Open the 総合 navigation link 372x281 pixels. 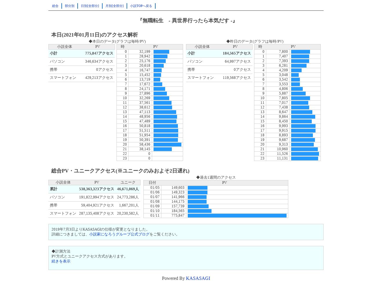click(x=55, y=6)
